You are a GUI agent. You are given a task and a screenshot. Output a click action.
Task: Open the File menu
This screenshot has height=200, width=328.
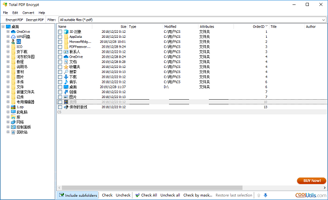5,13
